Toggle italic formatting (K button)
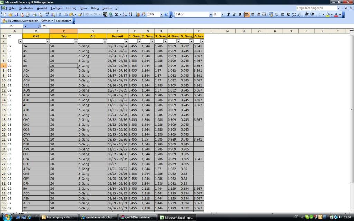Viewport: 354px width, 221px height. pyautogui.click(x=234, y=15)
